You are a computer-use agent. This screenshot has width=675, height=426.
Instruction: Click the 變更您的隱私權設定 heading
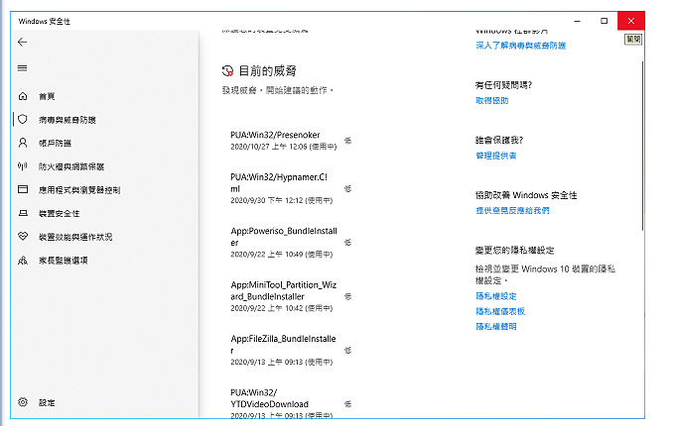pyautogui.click(x=514, y=250)
